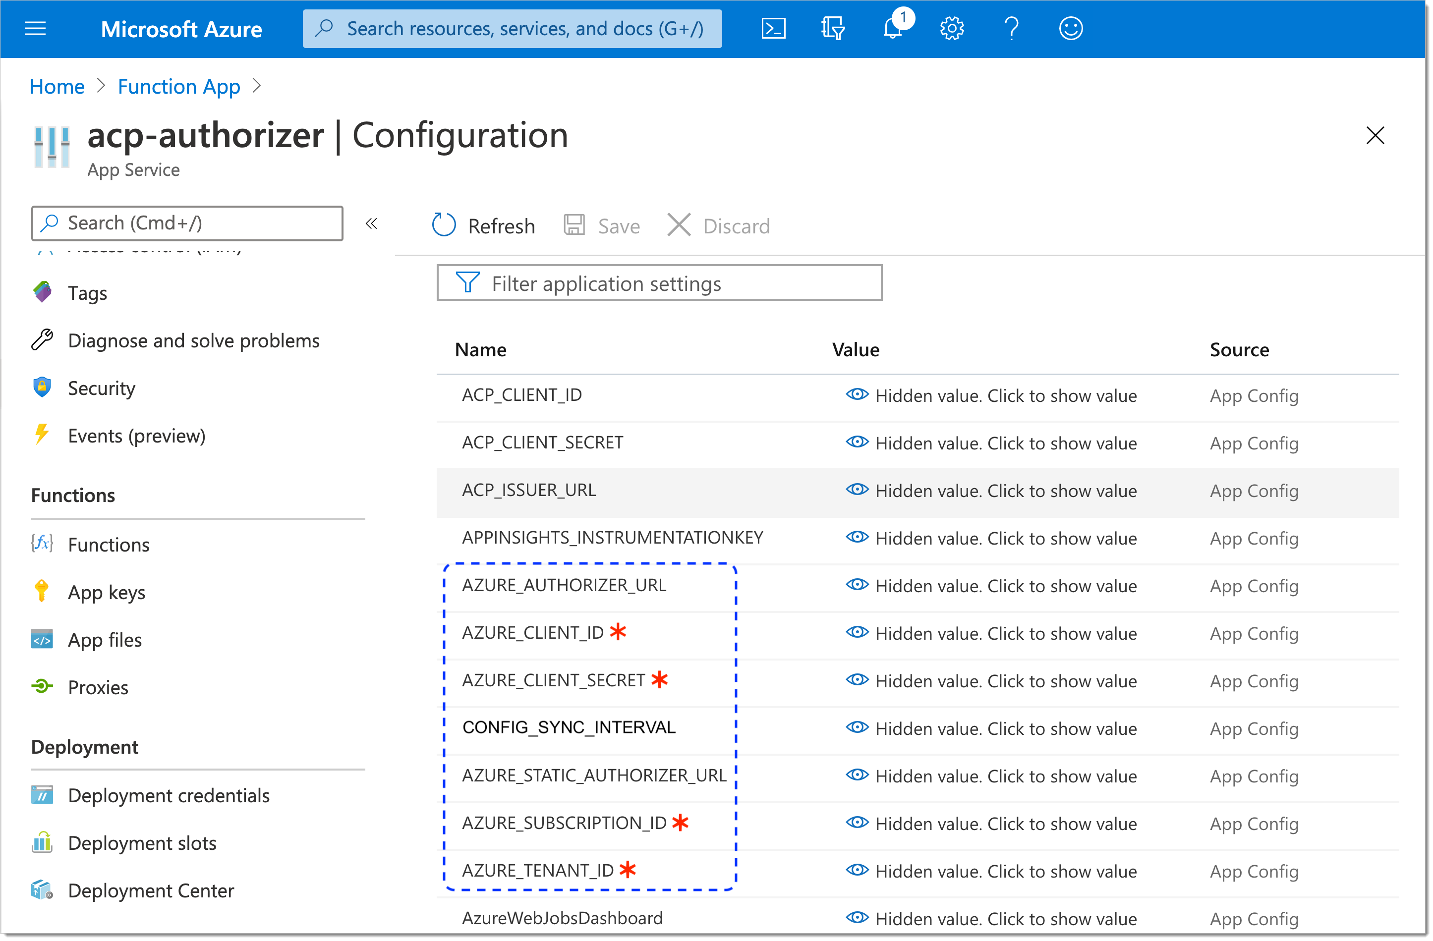Screen dimensions: 1433x941
Task: Click the global Azure search bar
Action: click(x=513, y=28)
